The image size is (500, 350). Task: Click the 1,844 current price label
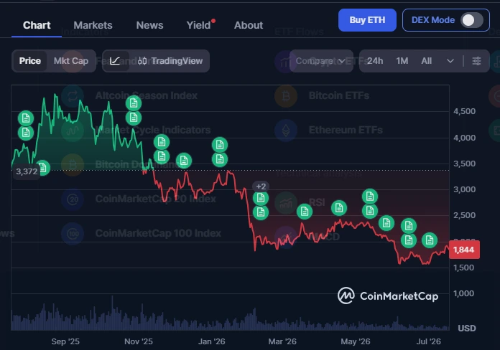(x=464, y=250)
